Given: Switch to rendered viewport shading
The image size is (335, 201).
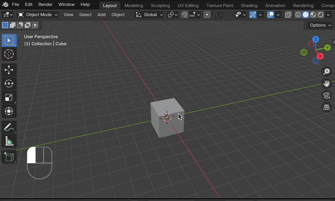Looking at the screenshot, I should click(x=321, y=15).
